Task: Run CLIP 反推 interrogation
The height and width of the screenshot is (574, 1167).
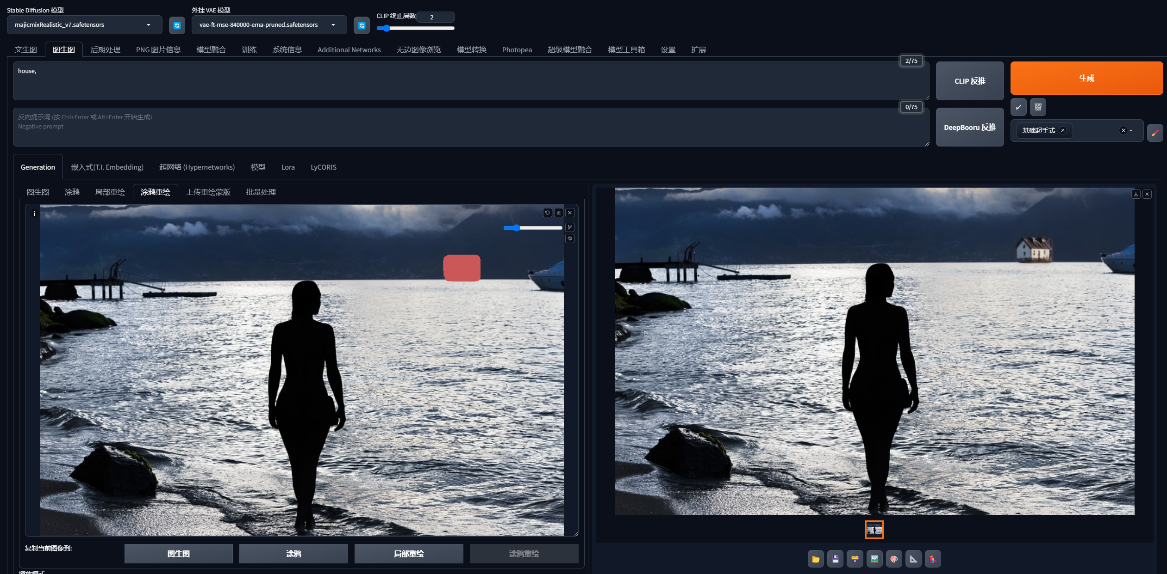Action: pos(970,81)
